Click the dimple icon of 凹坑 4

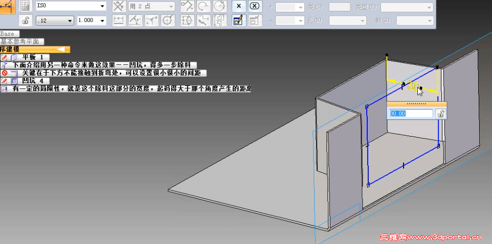[x=14, y=81]
